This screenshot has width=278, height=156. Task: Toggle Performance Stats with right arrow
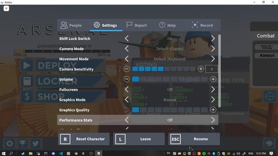(x=213, y=120)
